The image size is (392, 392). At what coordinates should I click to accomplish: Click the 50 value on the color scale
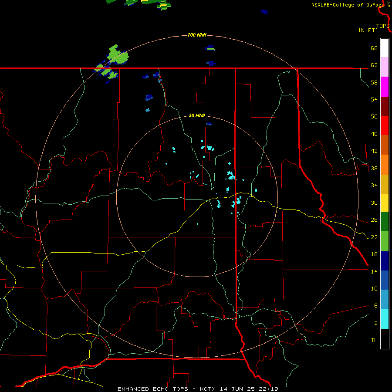point(374,117)
